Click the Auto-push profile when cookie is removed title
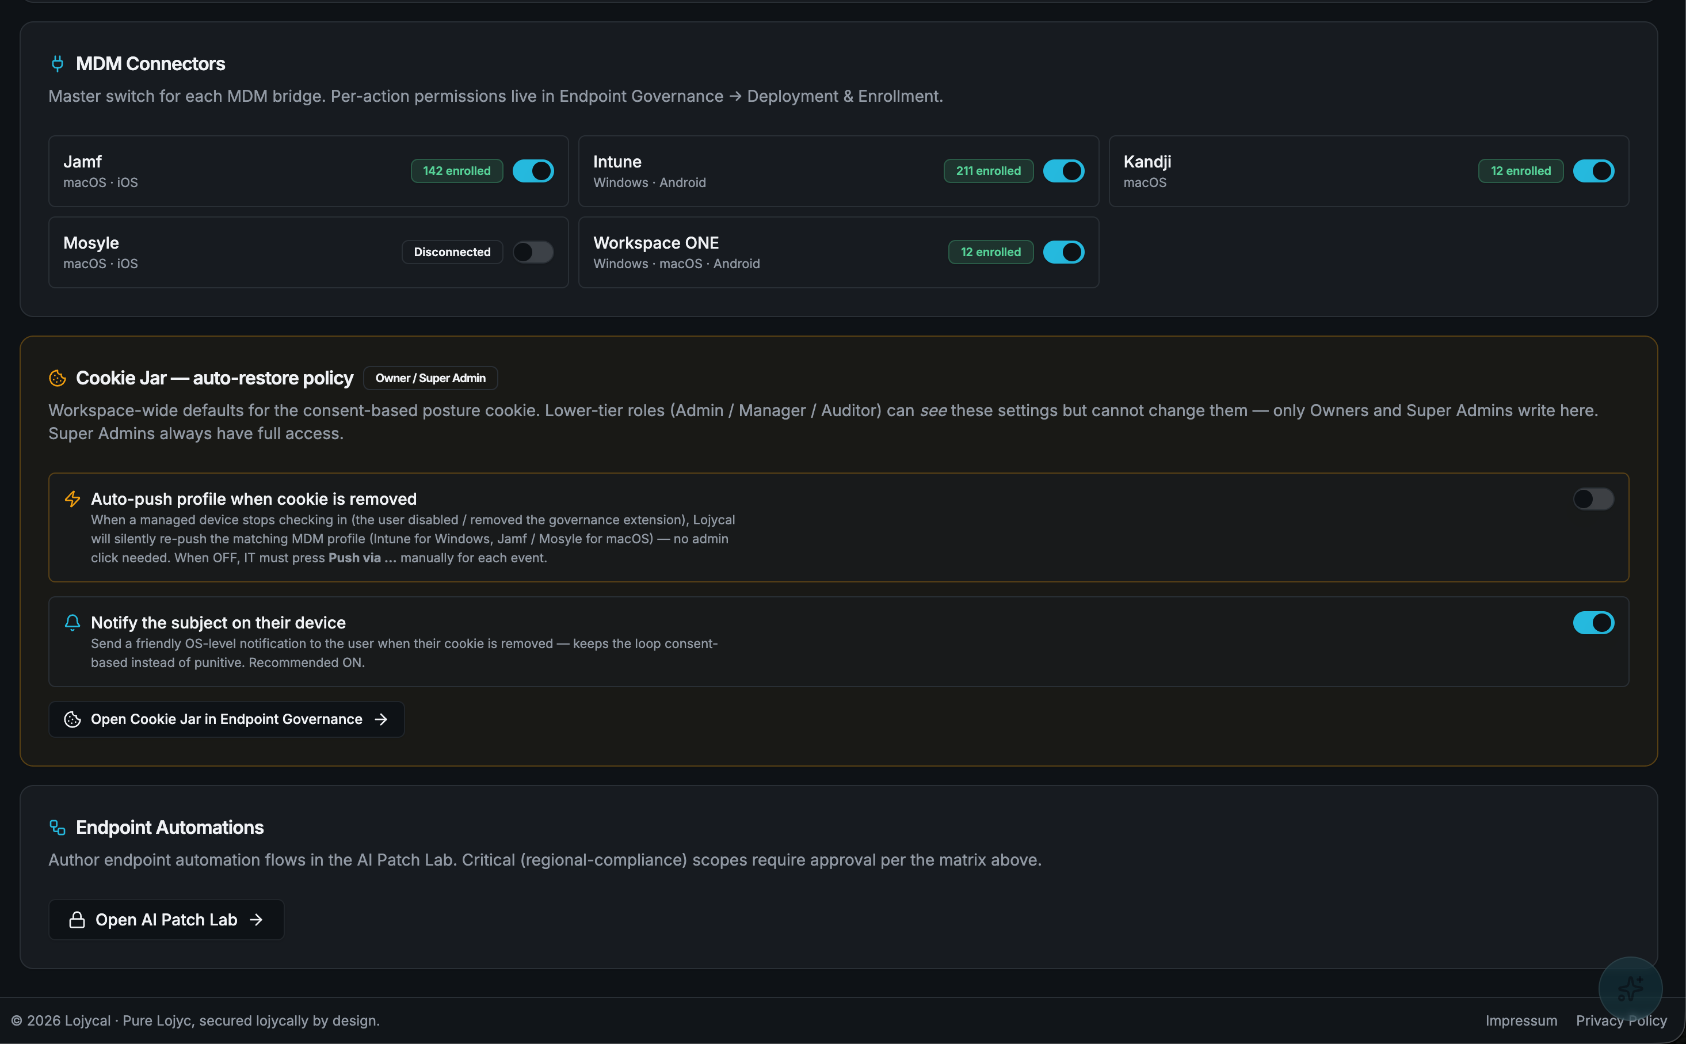The height and width of the screenshot is (1044, 1686). (254, 498)
